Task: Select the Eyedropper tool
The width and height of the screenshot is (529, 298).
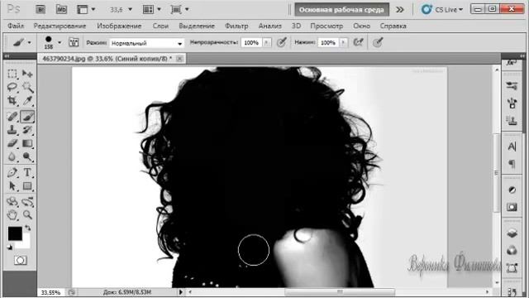Action: point(27,101)
